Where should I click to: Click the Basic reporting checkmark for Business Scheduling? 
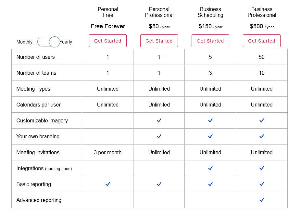tap(210, 184)
